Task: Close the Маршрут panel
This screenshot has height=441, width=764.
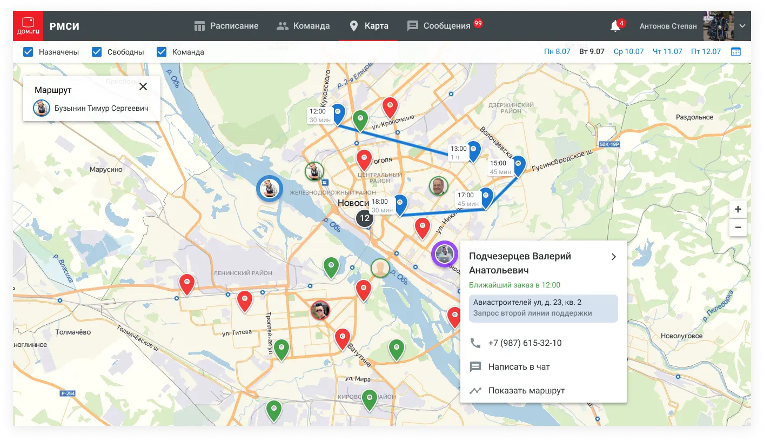Action: [143, 86]
